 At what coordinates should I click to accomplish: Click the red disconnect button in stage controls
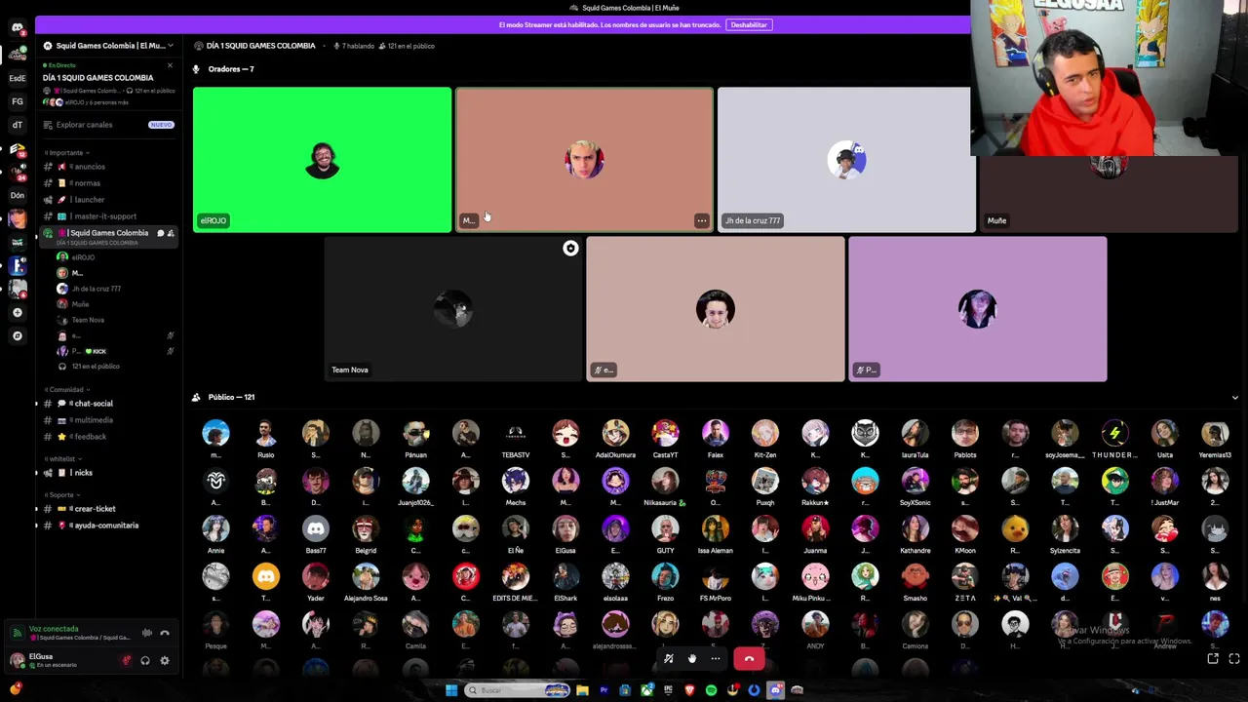pos(749,659)
